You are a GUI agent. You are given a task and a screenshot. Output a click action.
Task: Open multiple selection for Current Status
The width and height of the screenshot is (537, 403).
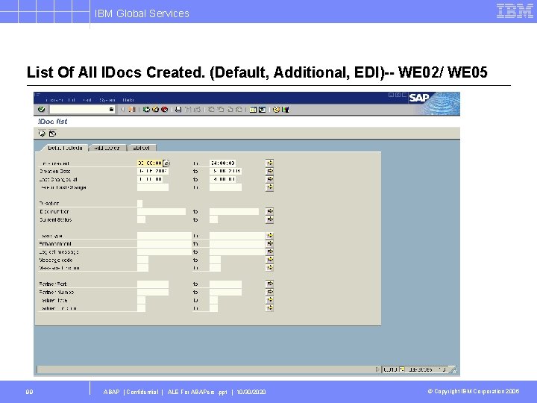pyautogui.click(x=269, y=219)
